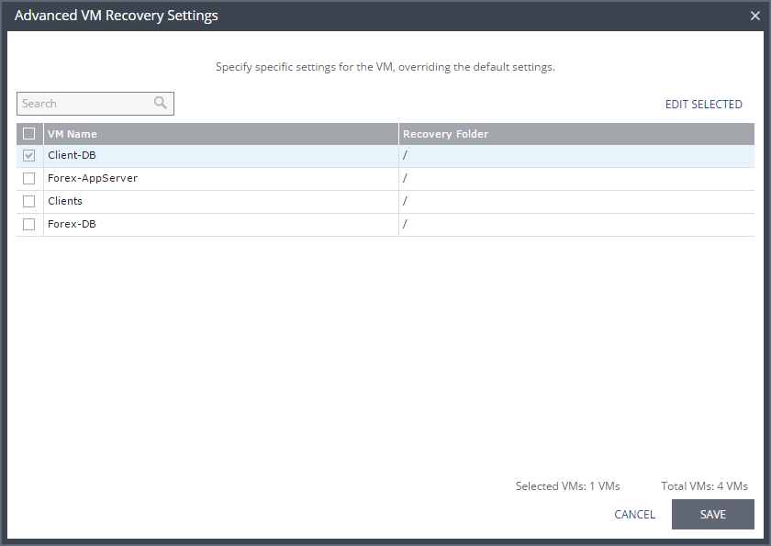The width and height of the screenshot is (771, 546).
Task: Close the Advanced VM Recovery Settings dialog
Action: click(x=755, y=16)
